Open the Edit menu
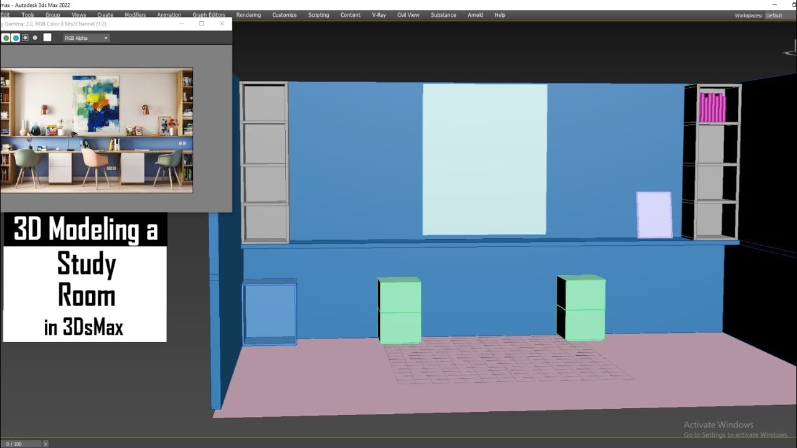This screenshot has height=448, width=797. tap(5, 15)
